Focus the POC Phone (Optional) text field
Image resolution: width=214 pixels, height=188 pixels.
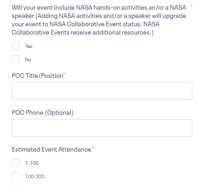click(x=102, y=128)
